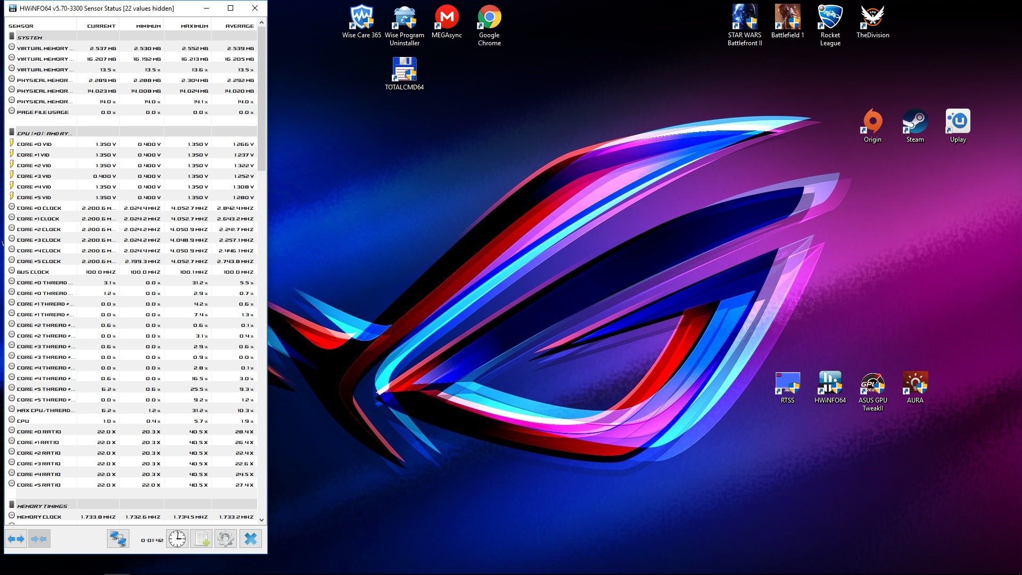Click Core #5 Ratio average value 27.4 x
Viewport: 1022px width, 575px height.
pyautogui.click(x=245, y=485)
